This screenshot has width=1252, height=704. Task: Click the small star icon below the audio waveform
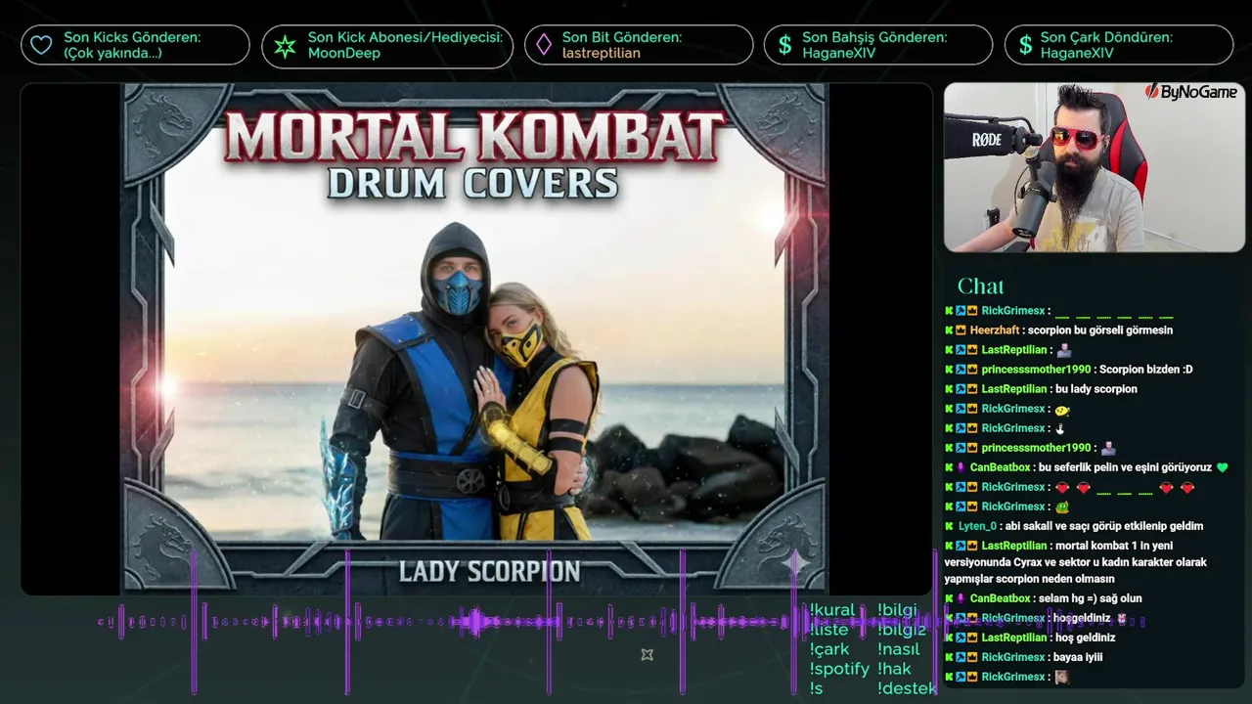(647, 654)
